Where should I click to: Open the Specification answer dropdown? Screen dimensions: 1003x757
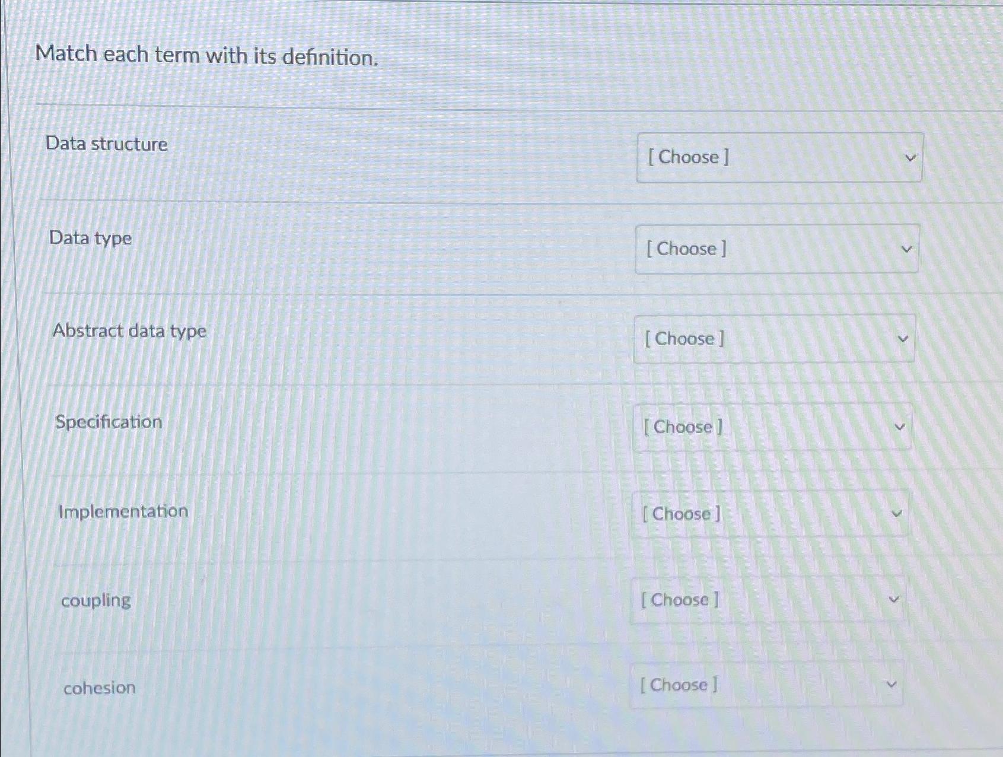pyautogui.click(x=771, y=427)
